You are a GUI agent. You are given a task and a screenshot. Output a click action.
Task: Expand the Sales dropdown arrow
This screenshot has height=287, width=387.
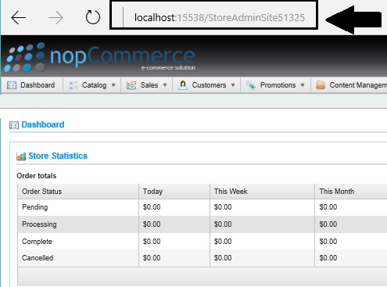coord(165,85)
